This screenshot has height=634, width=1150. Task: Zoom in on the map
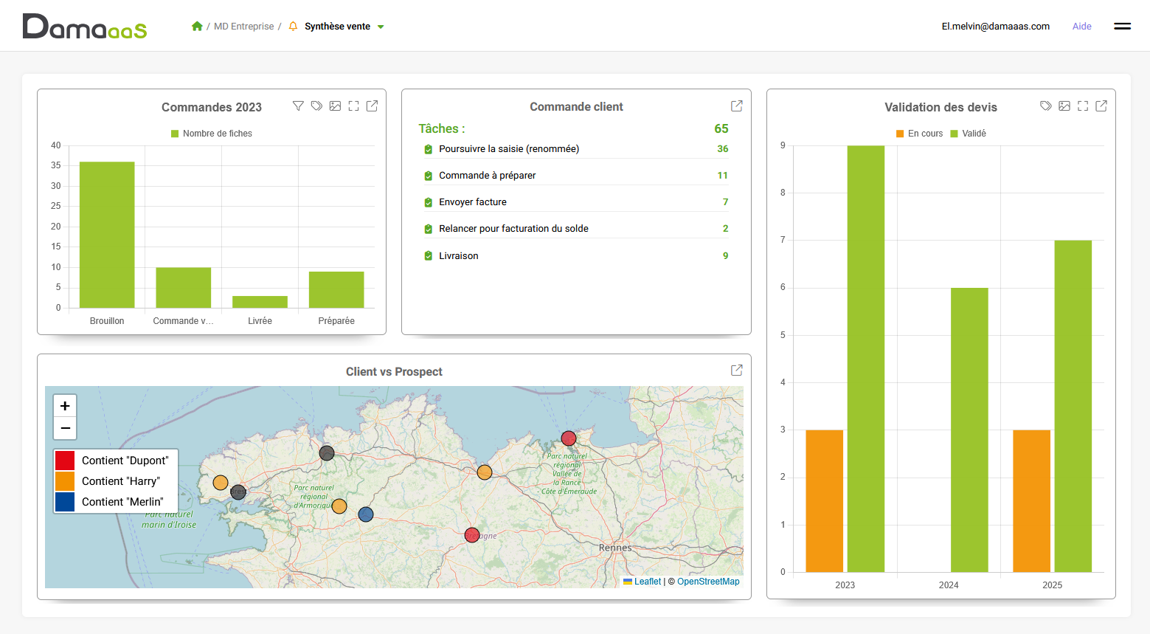pyautogui.click(x=65, y=406)
